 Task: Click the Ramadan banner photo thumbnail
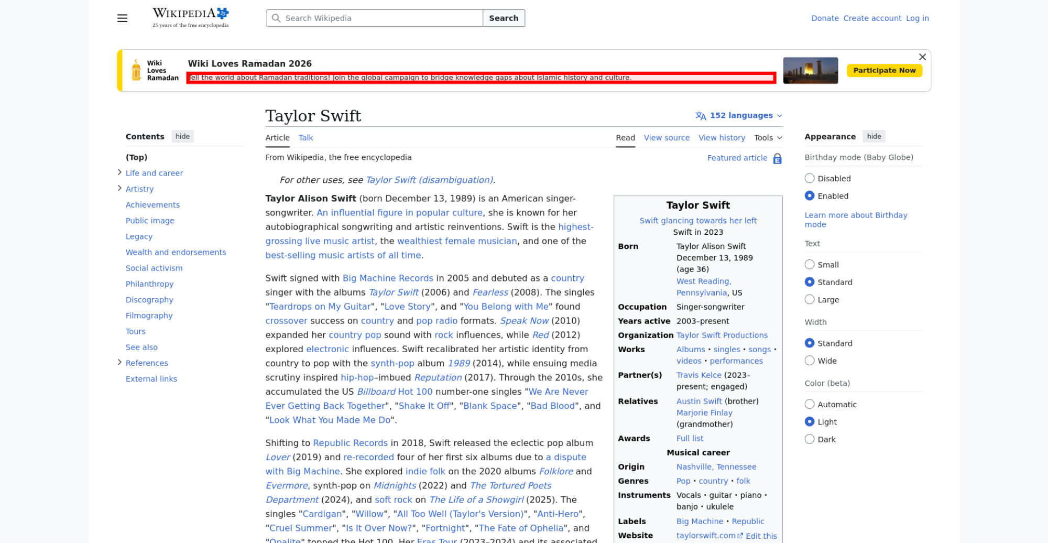(x=810, y=71)
